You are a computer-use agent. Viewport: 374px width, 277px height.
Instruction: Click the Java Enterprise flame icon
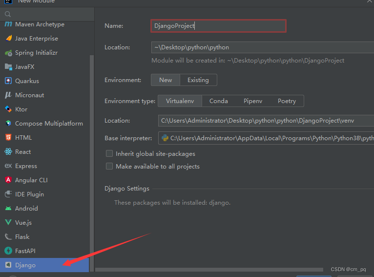pos(8,38)
